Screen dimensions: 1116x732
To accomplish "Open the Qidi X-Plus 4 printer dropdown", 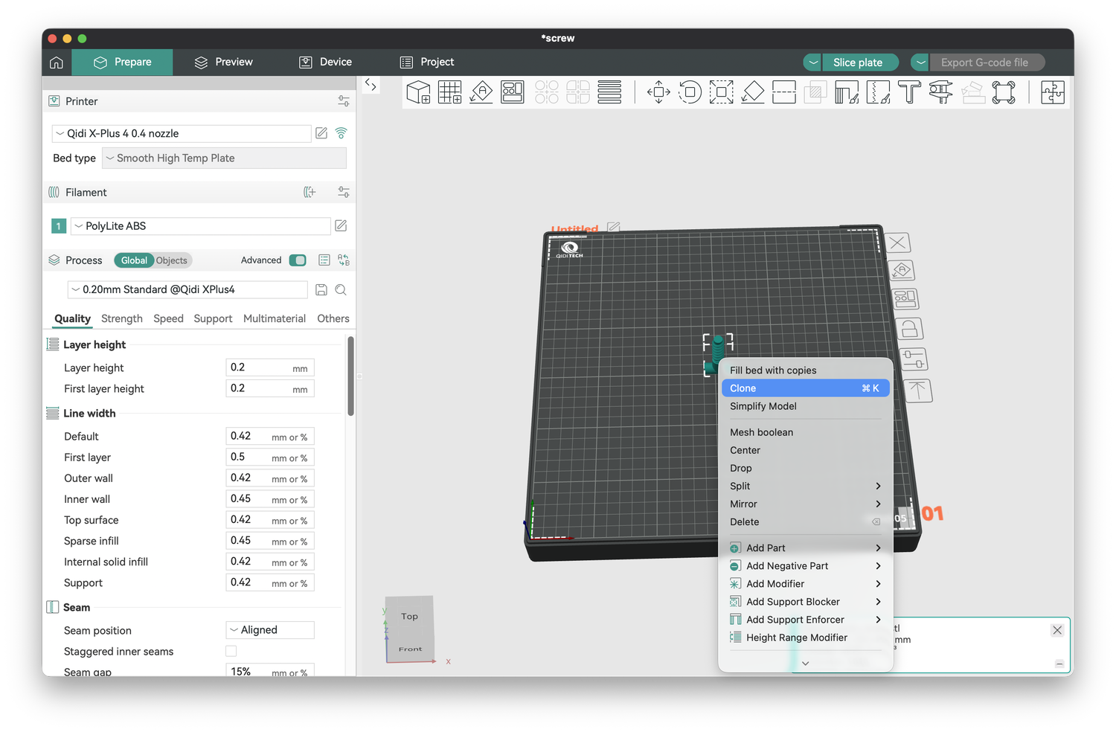I will [182, 134].
